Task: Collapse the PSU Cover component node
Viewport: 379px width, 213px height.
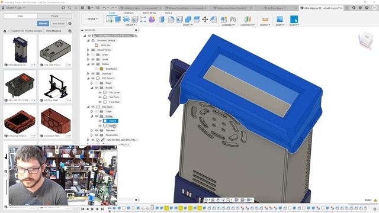Action: pyautogui.click(x=88, y=78)
